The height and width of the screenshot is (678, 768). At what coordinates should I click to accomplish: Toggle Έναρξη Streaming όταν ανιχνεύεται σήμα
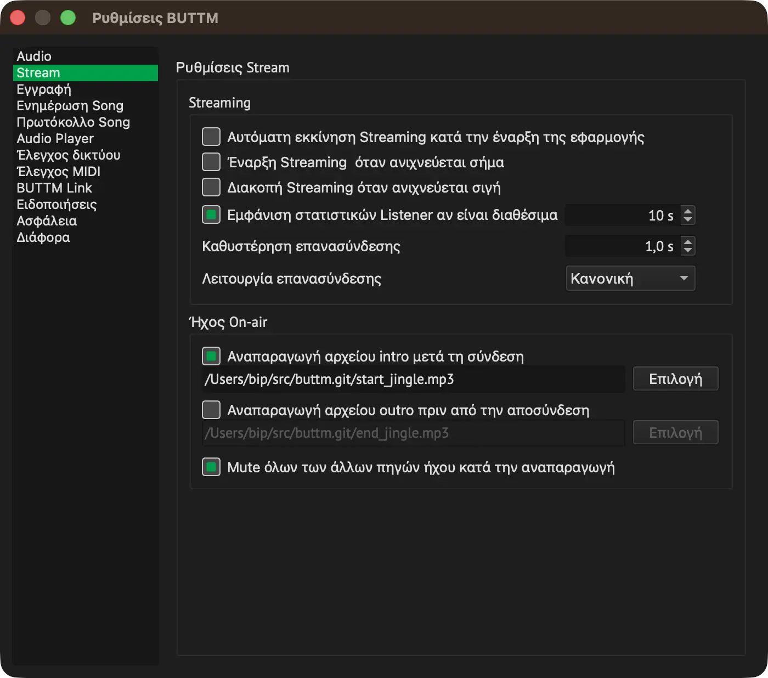(x=211, y=162)
